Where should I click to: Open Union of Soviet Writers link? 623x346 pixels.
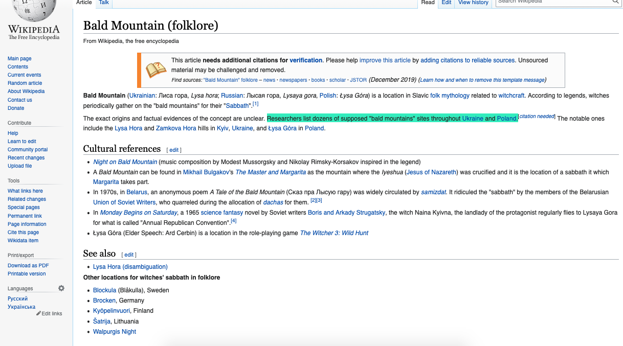(124, 202)
